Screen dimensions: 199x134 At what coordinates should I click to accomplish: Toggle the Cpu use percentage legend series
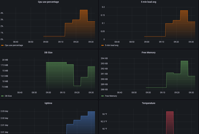pos(14,45)
